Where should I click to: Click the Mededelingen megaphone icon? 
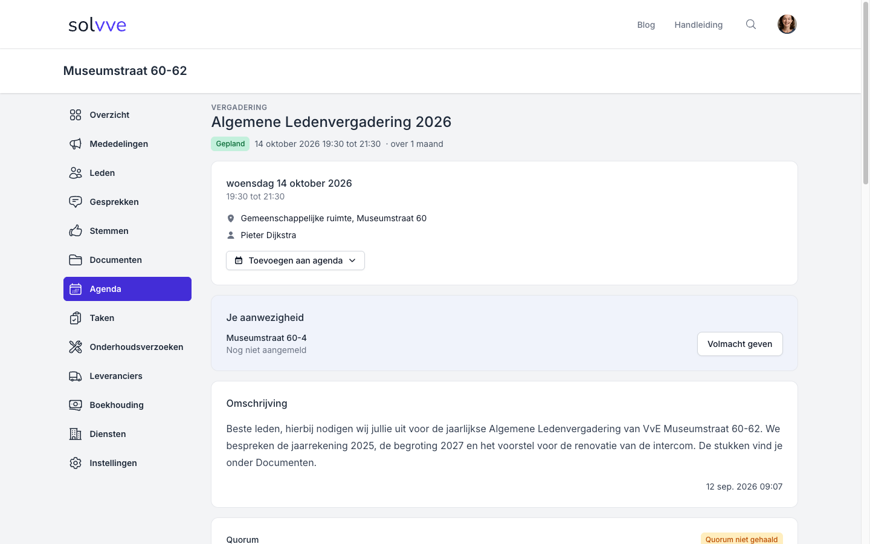tap(76, 144)
